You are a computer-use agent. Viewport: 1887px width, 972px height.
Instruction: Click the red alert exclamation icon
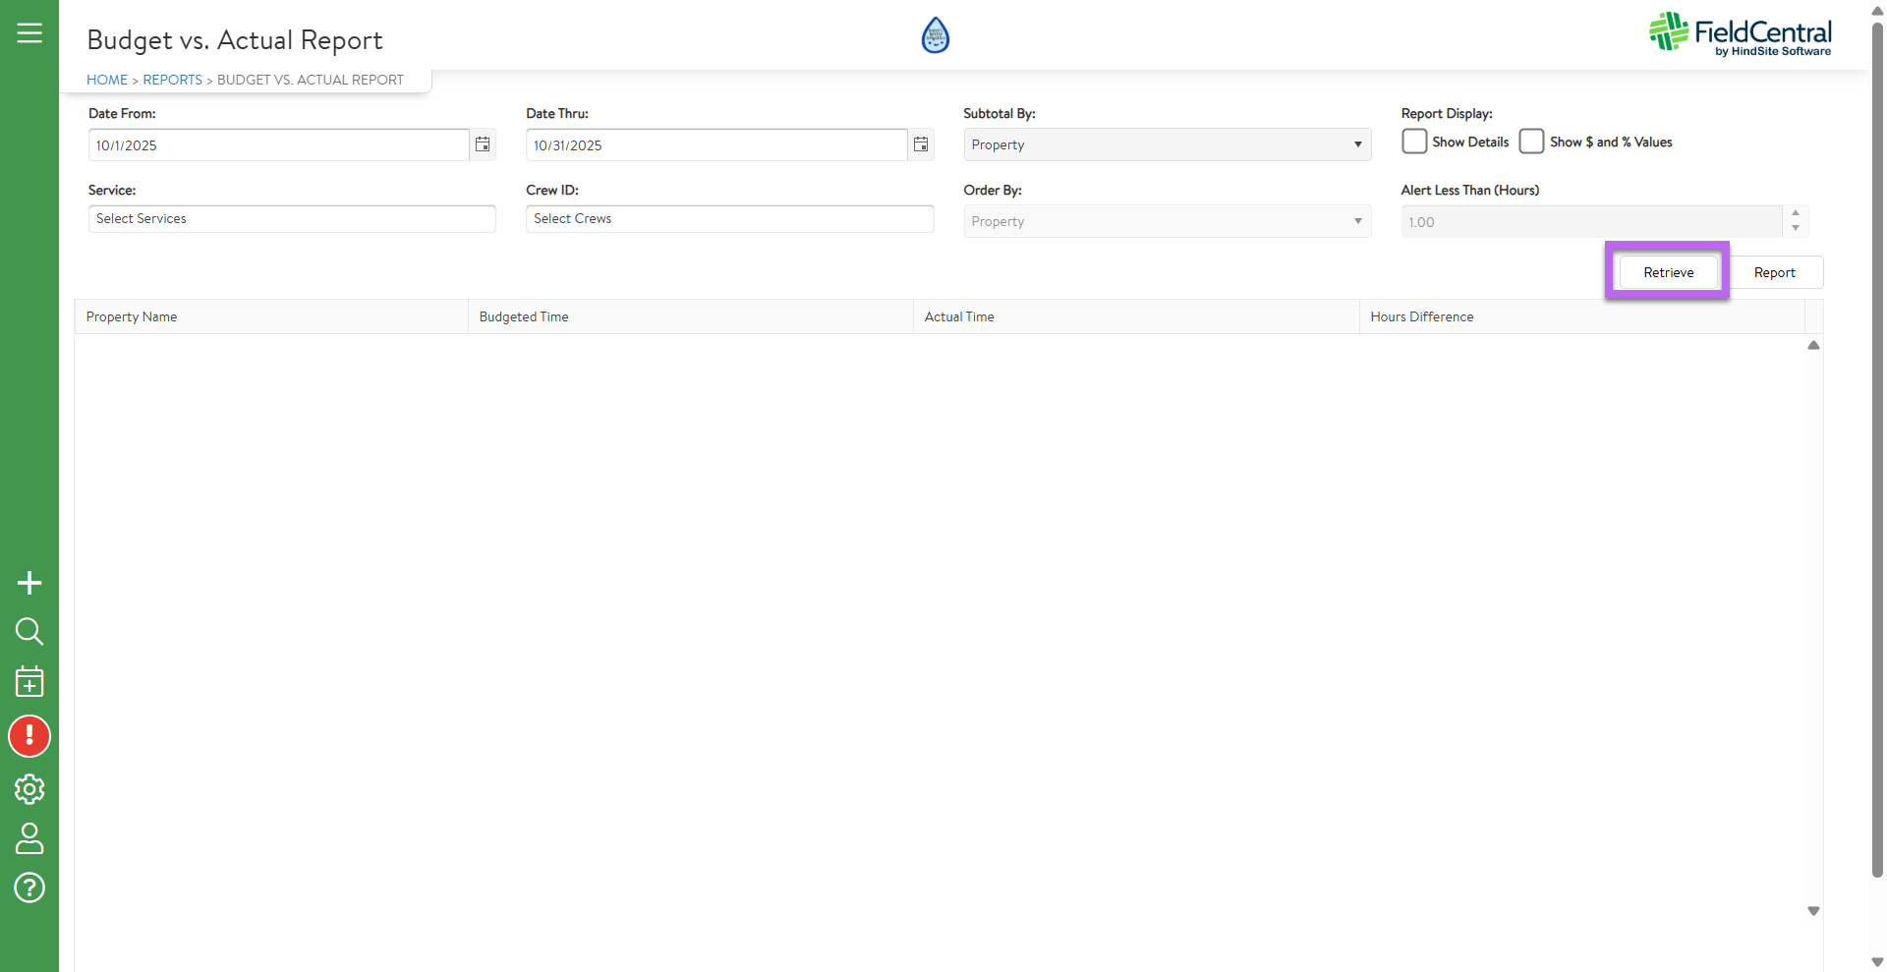[x=29, y=736]
